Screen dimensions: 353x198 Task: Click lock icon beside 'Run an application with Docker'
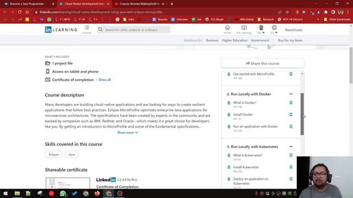[229, 127]
